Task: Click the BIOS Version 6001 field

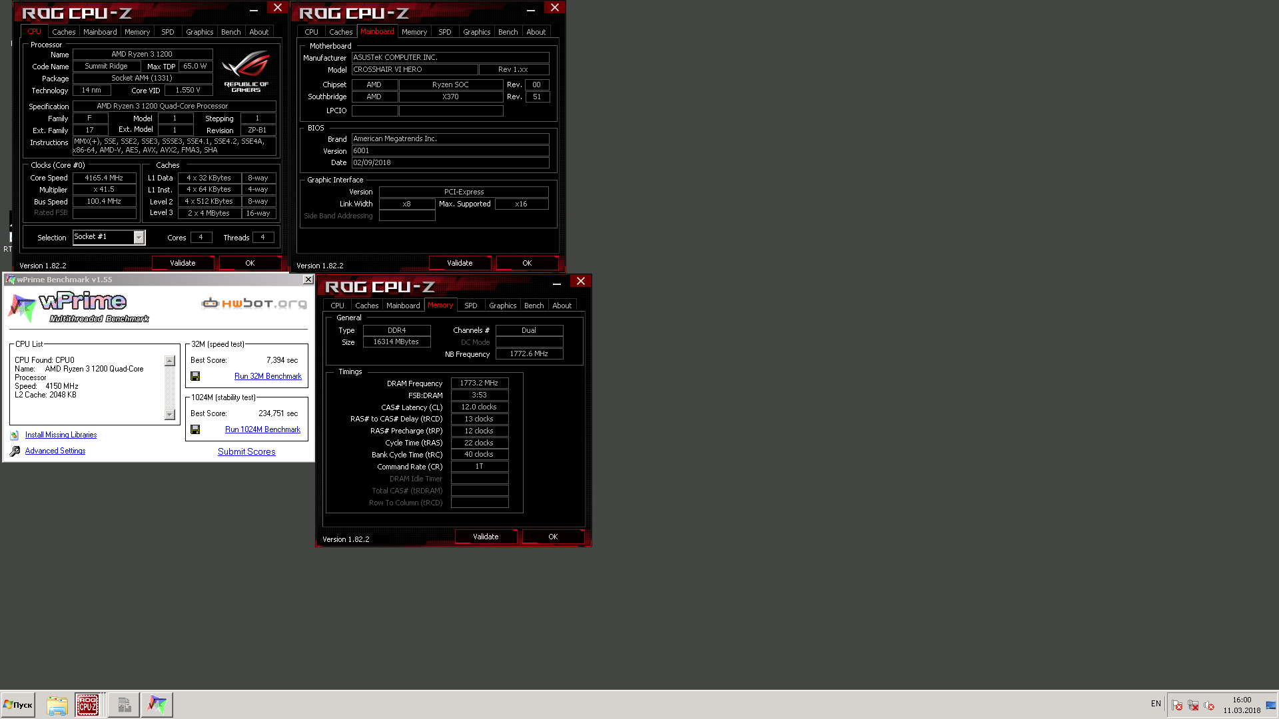Action: (x=450, y=150)
